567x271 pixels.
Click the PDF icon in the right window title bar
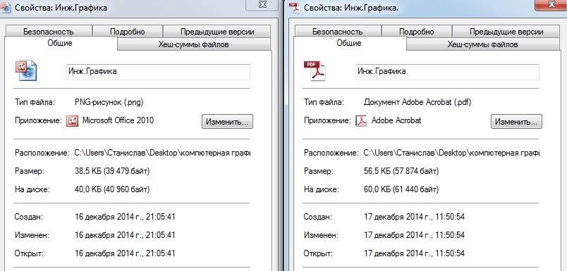[x=295, y=7]
